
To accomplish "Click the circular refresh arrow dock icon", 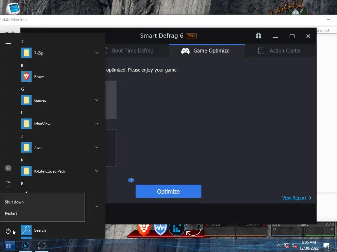I will pyautogui.click(x=194, y=230).
